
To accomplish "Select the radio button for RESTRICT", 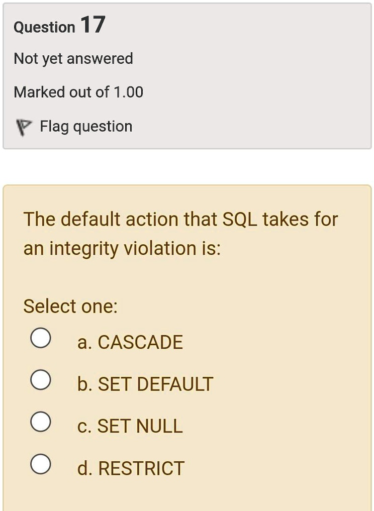I will pos(40,464).
